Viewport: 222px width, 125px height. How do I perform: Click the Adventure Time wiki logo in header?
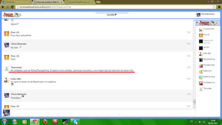pos(12,15)
